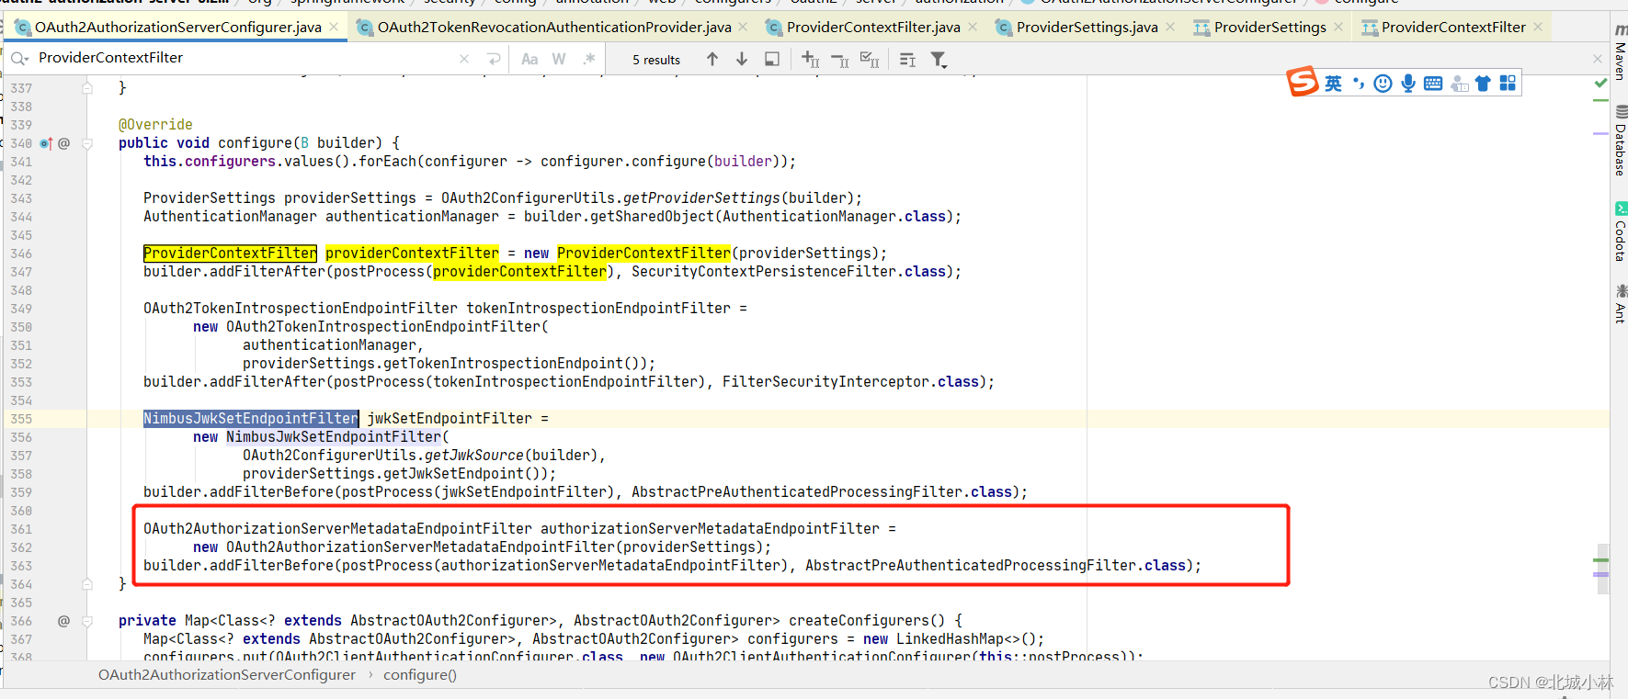Click the @ gutter icon on line 366
Image resolution: width=1628 pixels, height=699 pixels.
(63, 621)
